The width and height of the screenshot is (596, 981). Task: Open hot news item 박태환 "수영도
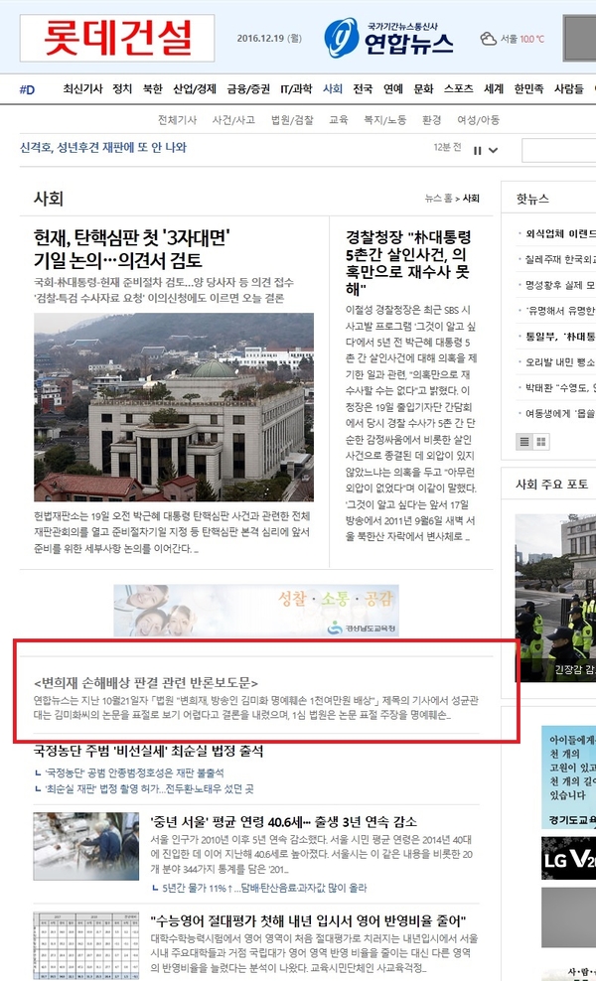[561, 388]
